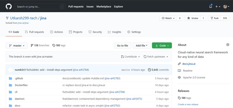The width and height of the screenshot is (233, 108).
Task: Open the jina repository name link
Action: tap(43, 18)
